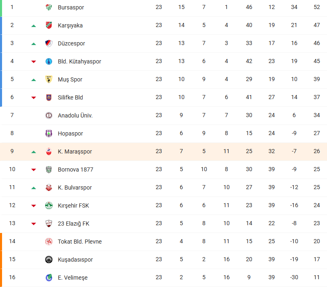The width and height of the screenshot is (327, 287).
Task: Click the Silifke Bld crest
Action: 49,97
